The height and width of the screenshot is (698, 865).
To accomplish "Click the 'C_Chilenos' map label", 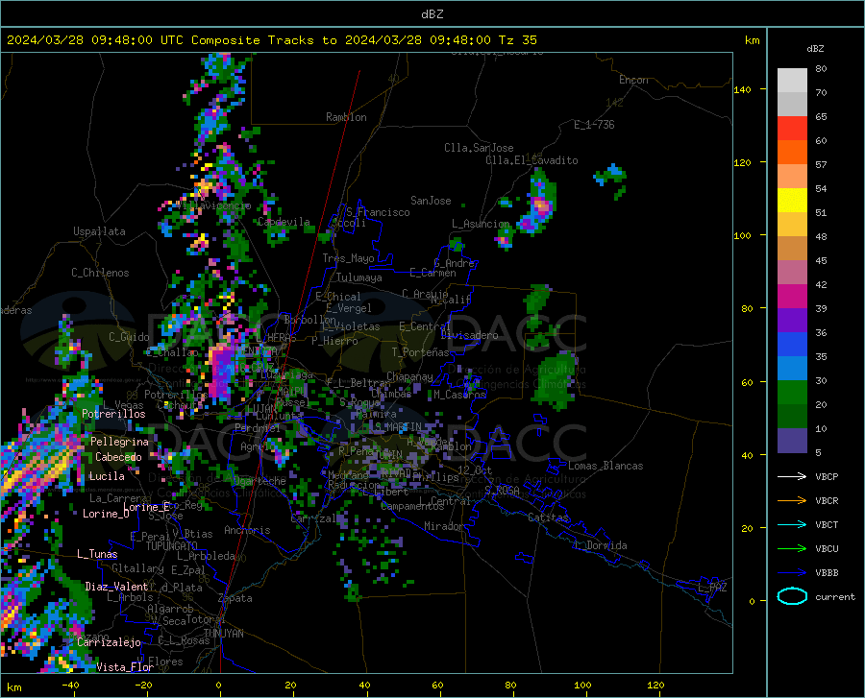I will pos(100,273).
